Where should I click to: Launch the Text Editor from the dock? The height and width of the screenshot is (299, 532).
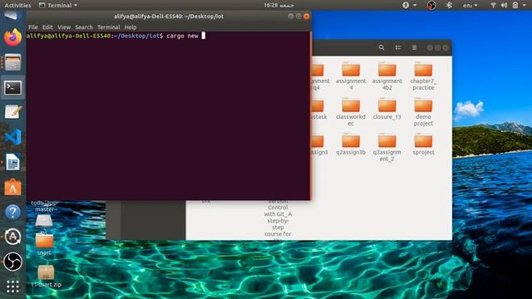pos(12,112)
